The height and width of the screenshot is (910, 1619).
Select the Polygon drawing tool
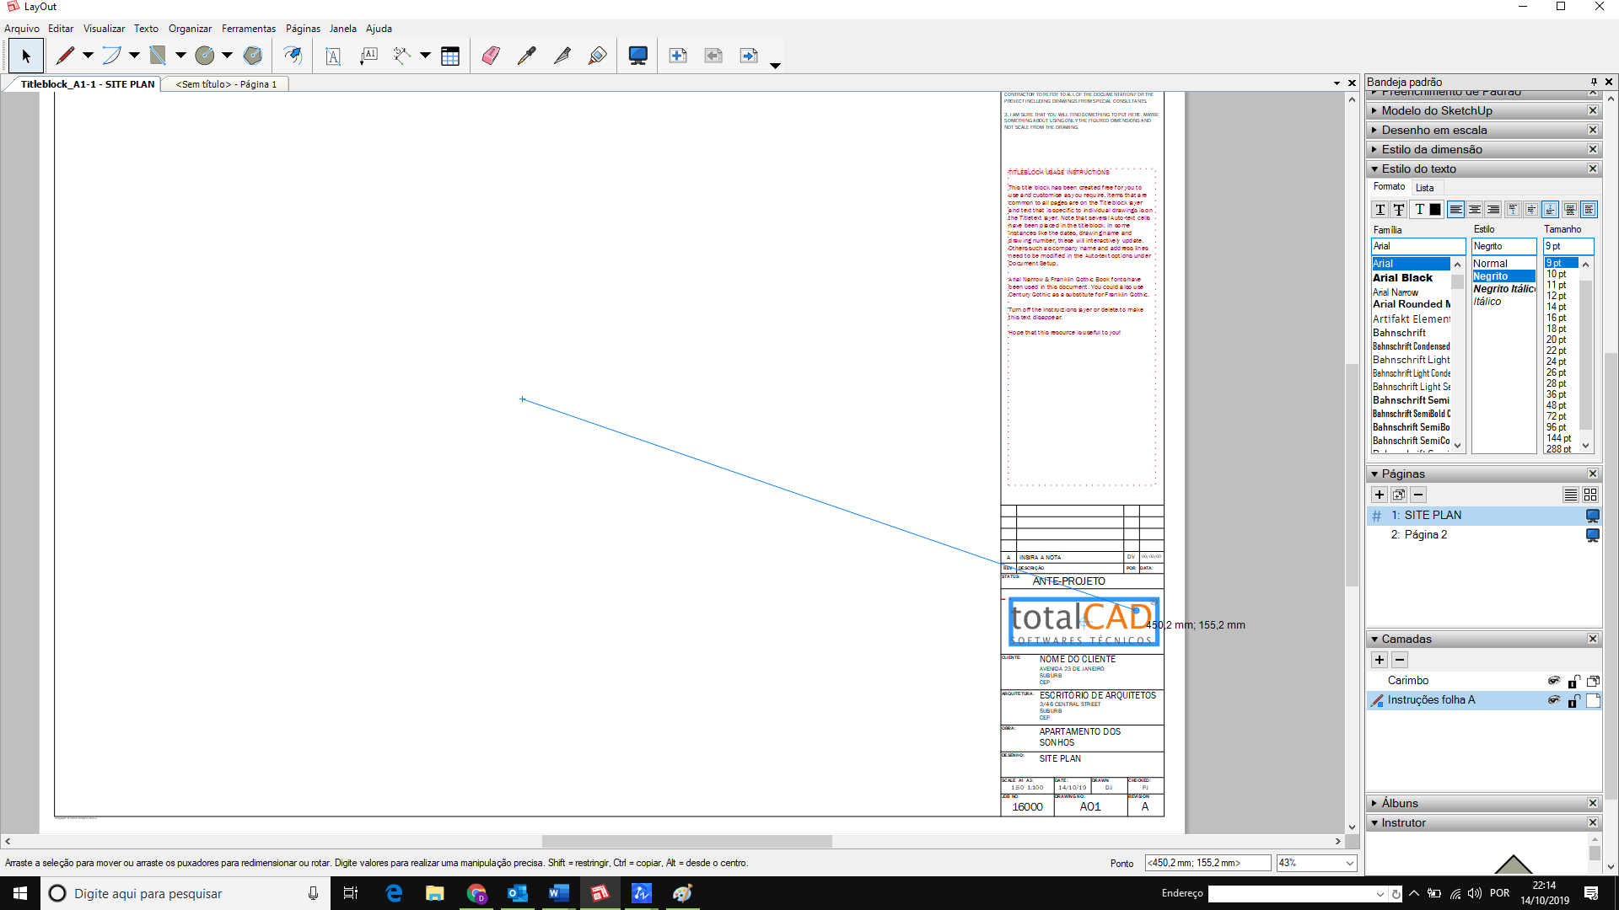coord(252,56)
